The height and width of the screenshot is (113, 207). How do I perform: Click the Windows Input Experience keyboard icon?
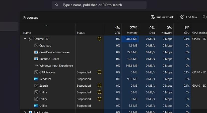36,66
